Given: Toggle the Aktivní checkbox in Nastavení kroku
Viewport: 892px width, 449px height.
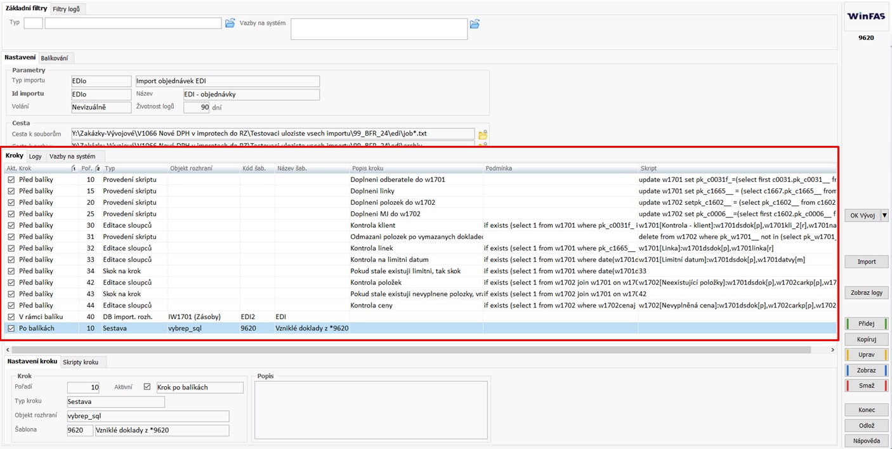Looking at the screenshot, I should [147, 387].
